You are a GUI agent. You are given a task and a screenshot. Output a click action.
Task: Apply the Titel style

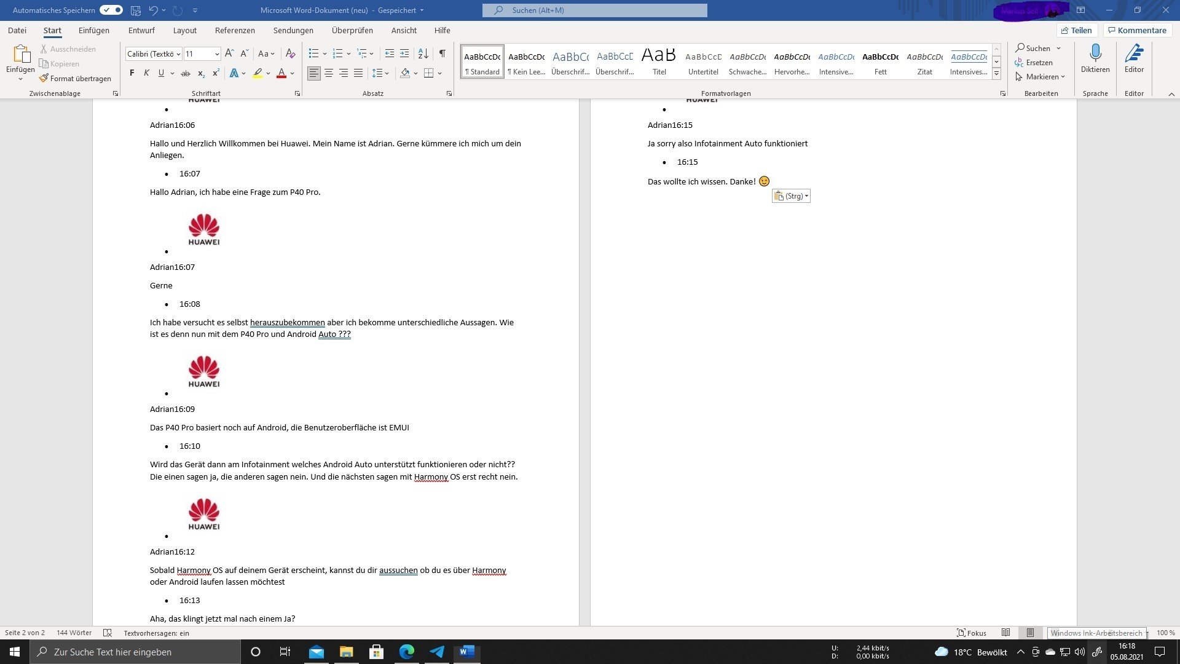659,61
